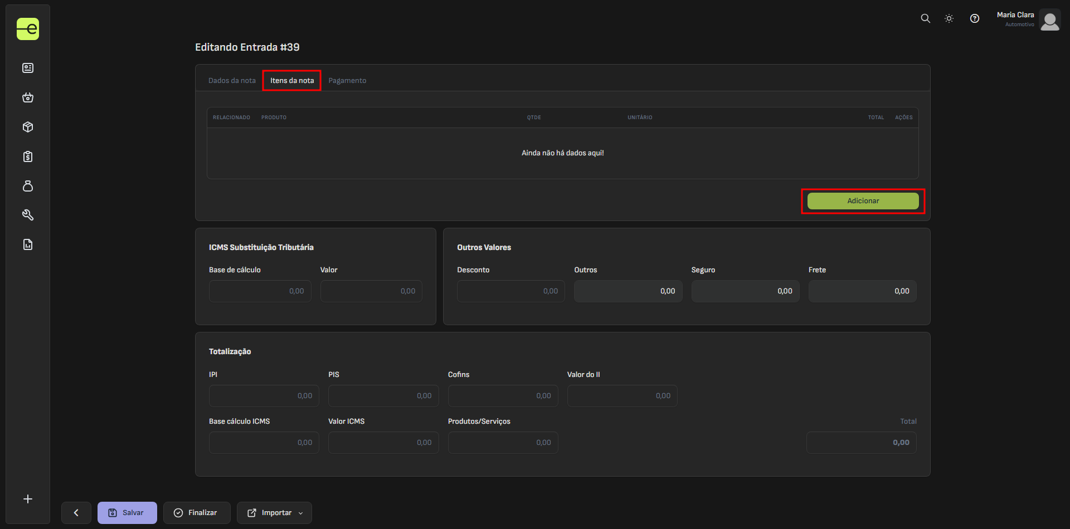Open the shopping basket sidebar icon
Screen dimensions: 1070x529
[x=28, y=97]
